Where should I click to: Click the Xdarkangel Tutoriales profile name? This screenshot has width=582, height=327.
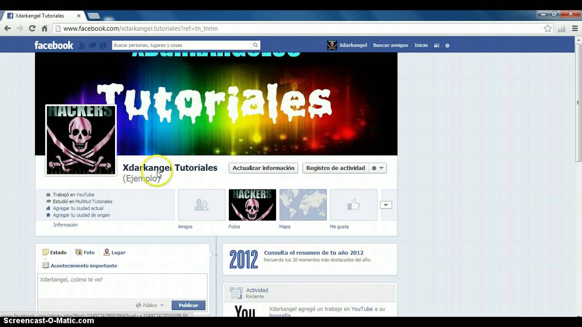[x=170, y=168]
